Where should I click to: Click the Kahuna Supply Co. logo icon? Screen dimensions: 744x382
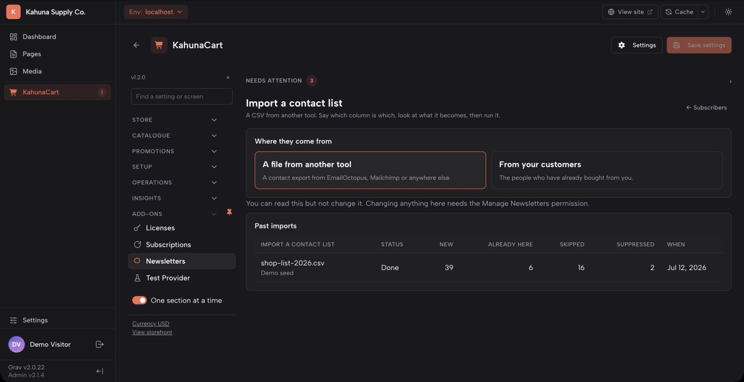[x=13, y=12]
